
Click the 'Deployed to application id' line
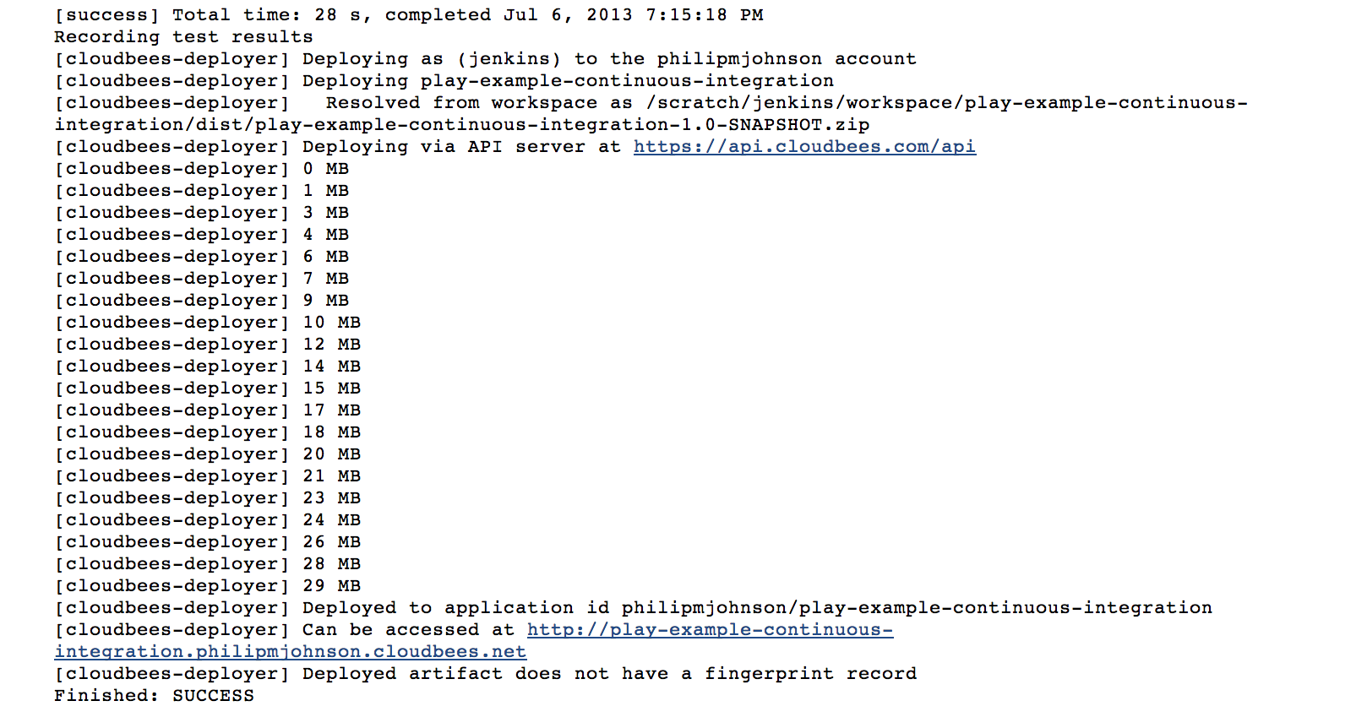[x=634, y=608]
